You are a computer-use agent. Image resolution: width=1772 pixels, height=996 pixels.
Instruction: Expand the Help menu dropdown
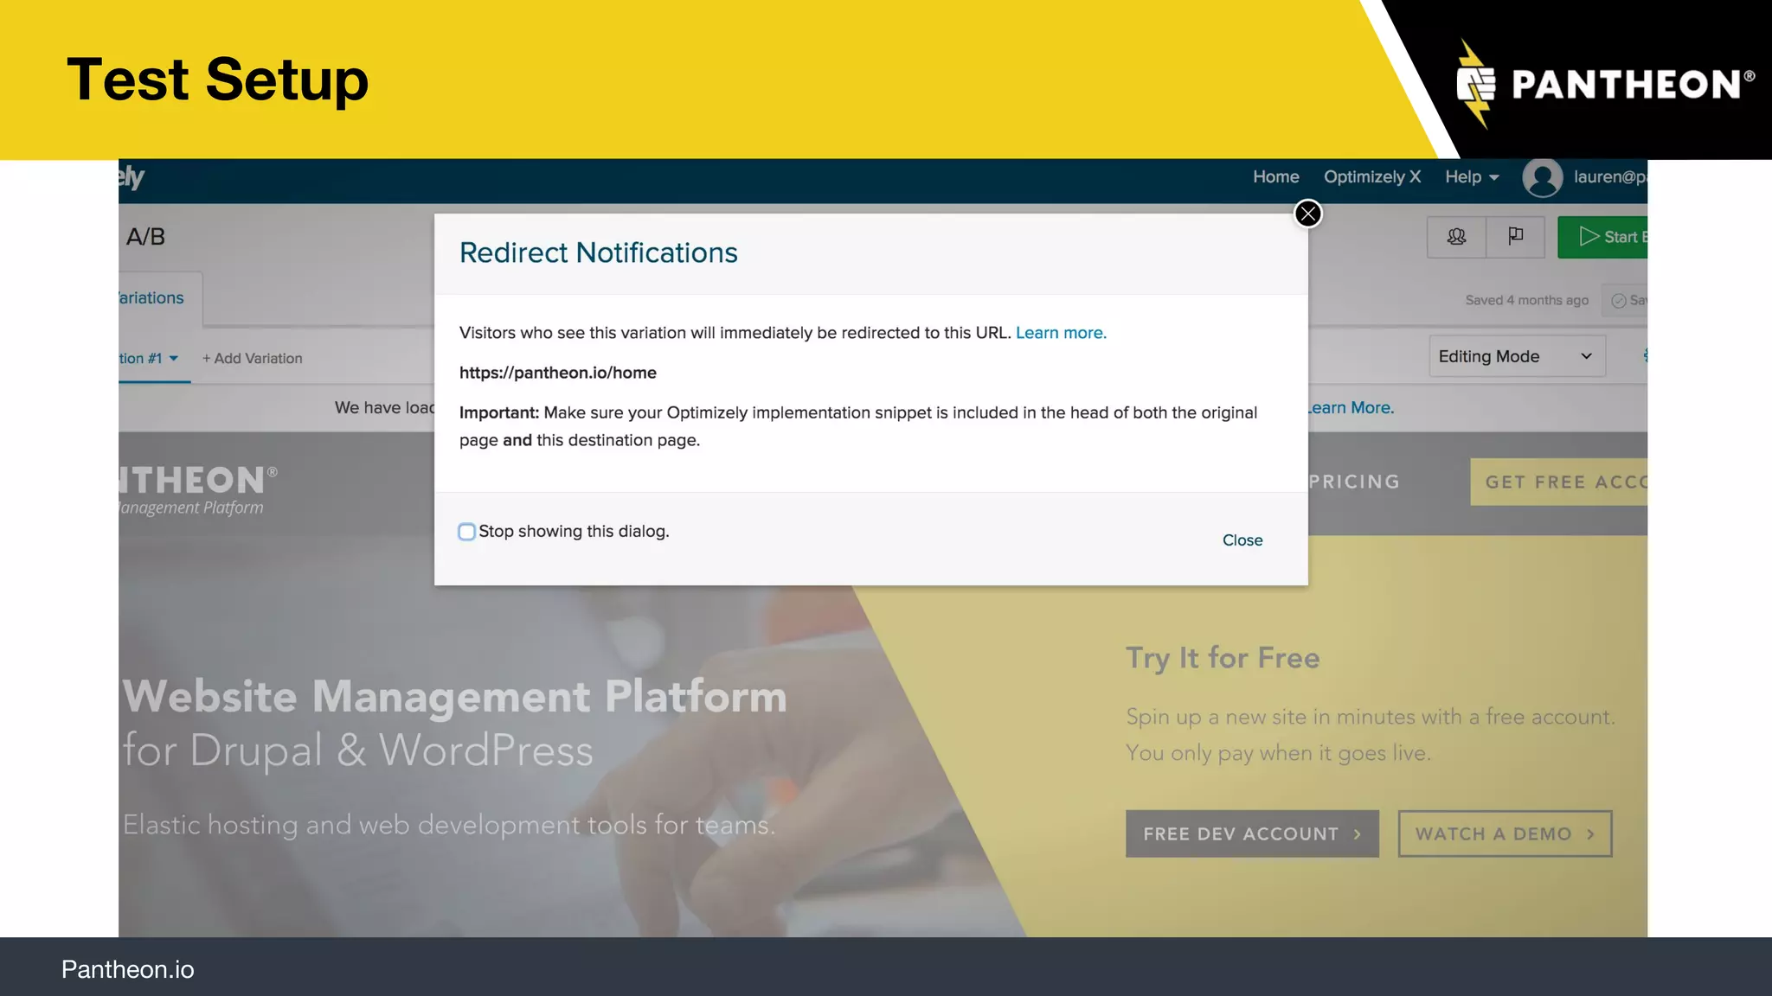pyautogui.click(x=1471, y=177)
